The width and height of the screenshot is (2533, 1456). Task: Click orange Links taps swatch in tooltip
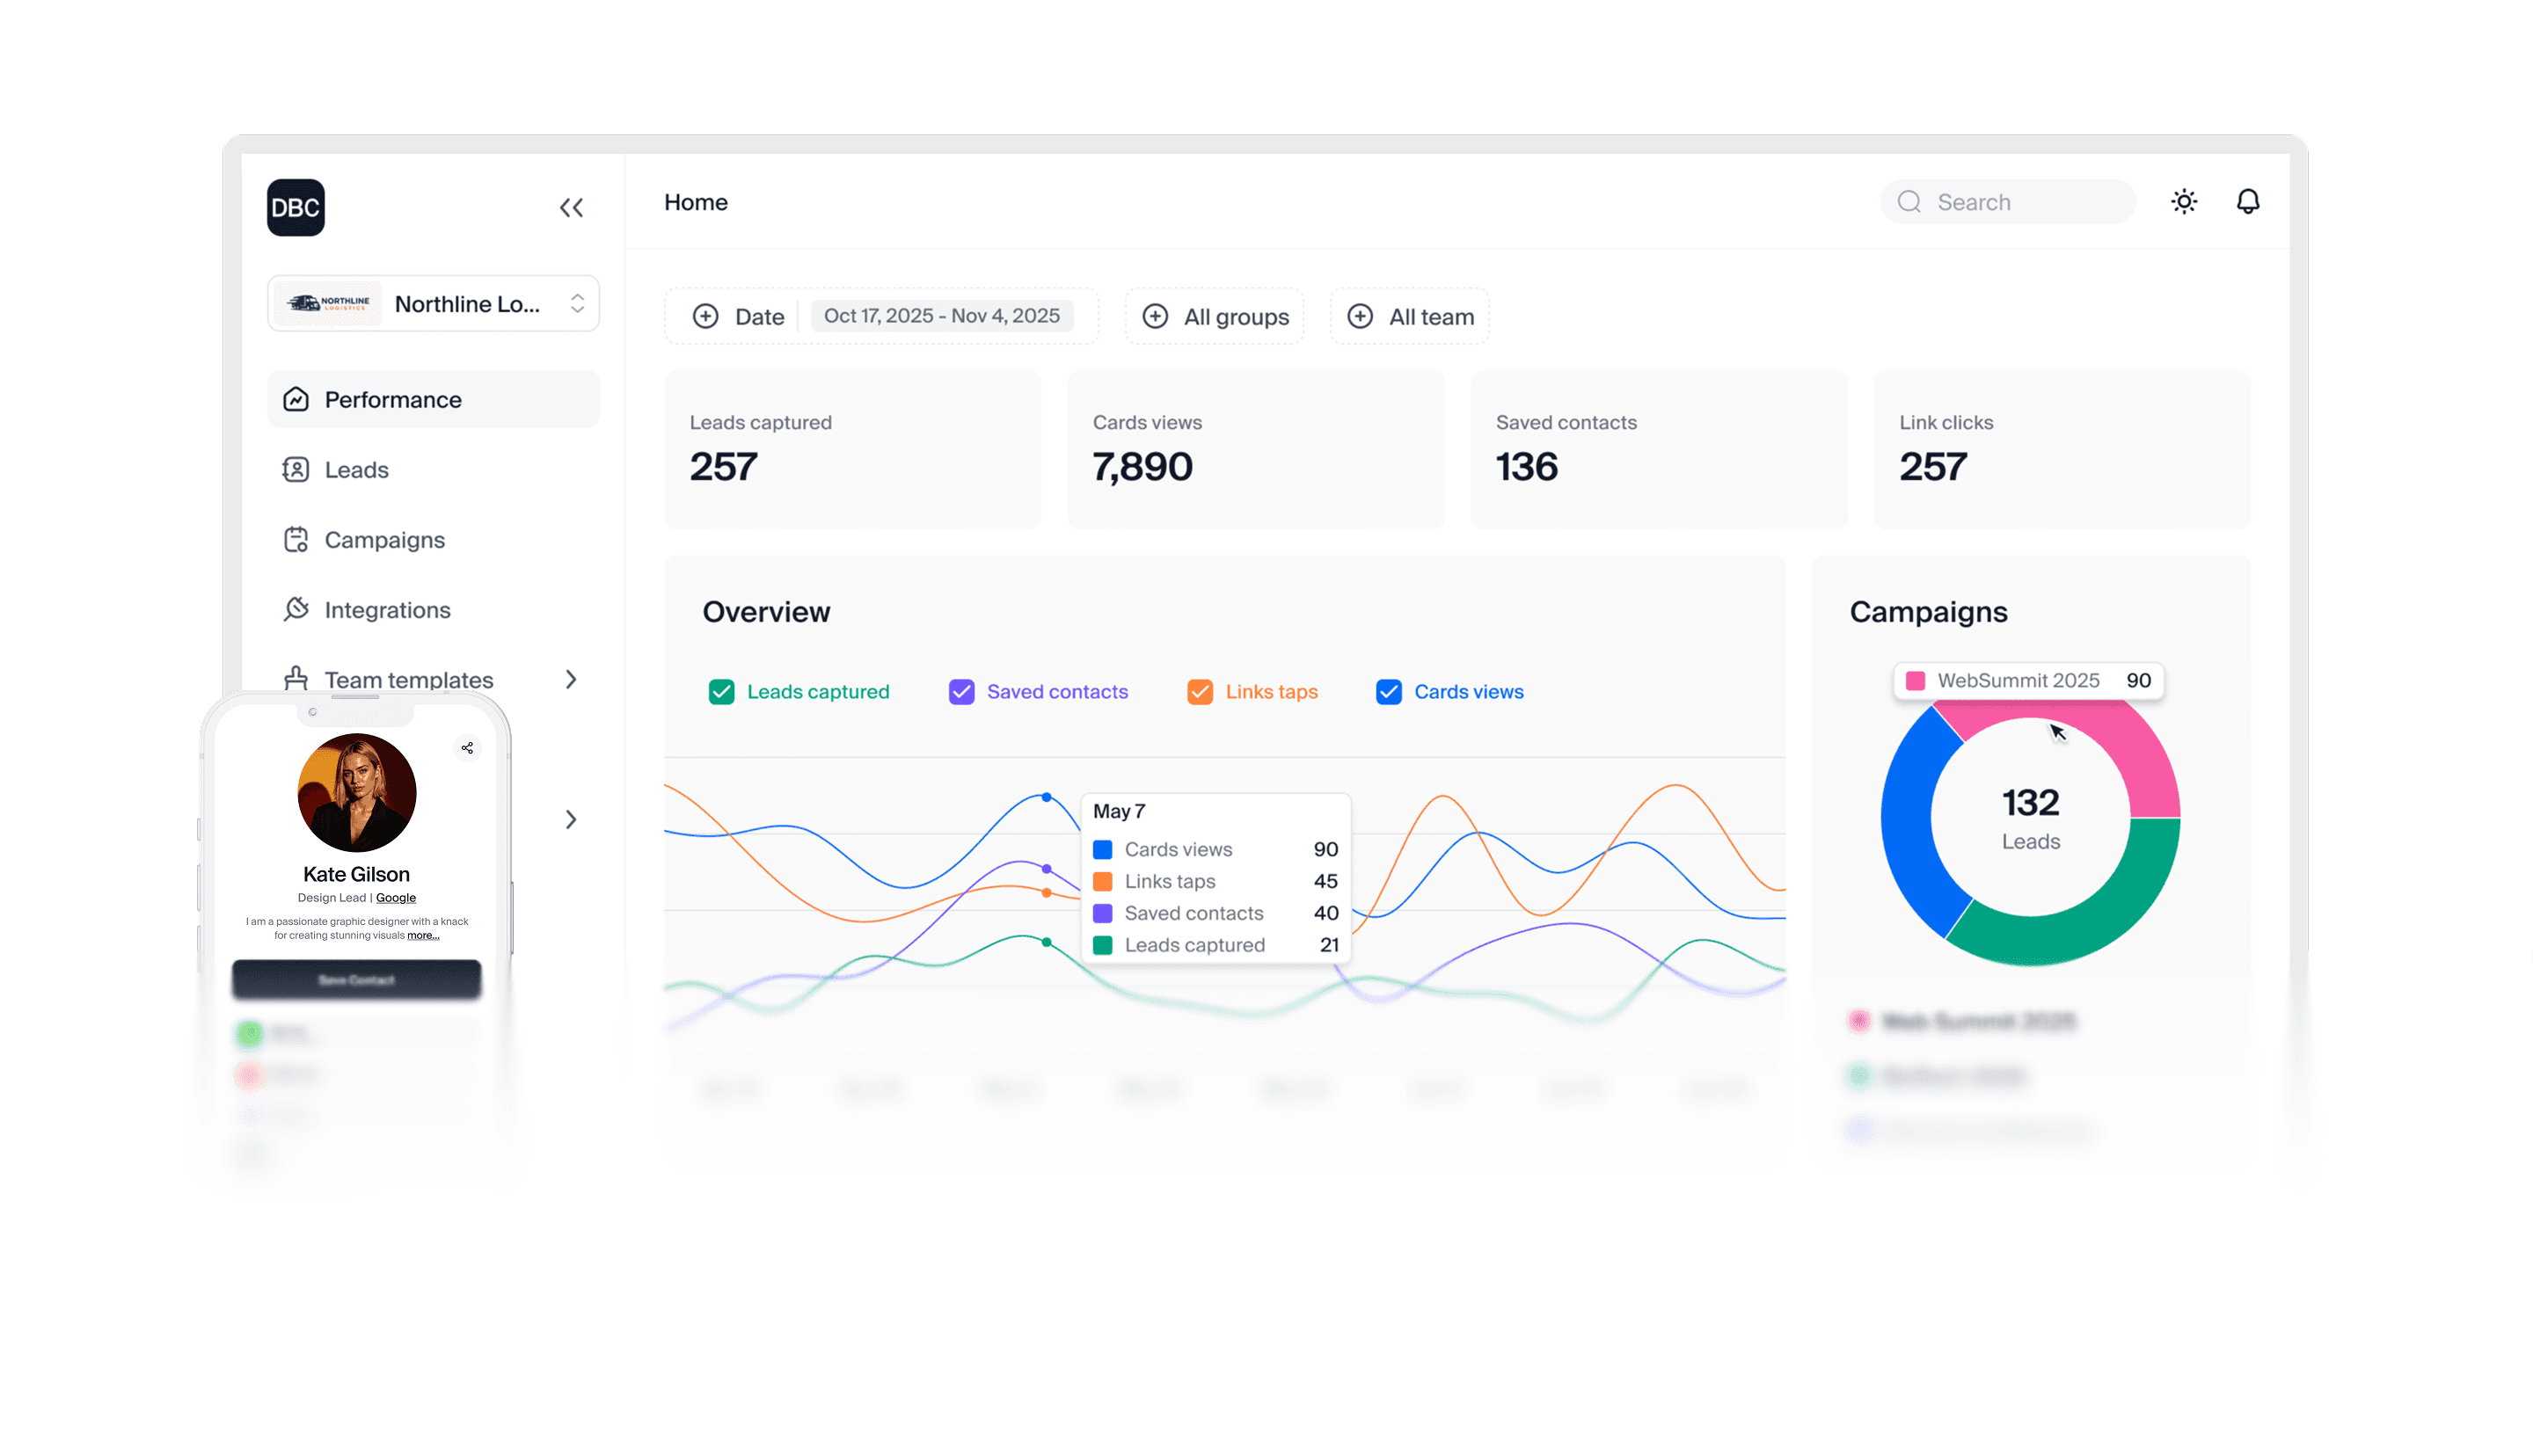[1102, 881]
